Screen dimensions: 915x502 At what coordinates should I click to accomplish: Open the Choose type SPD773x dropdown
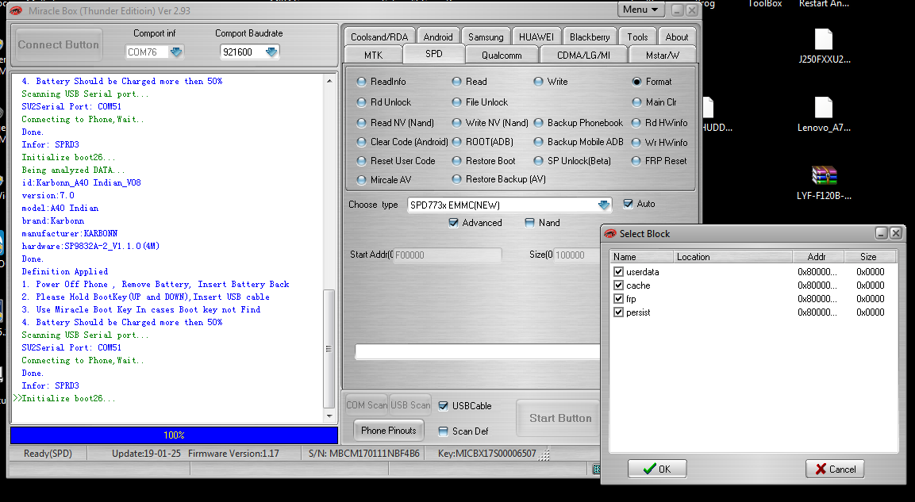point(603,205)
